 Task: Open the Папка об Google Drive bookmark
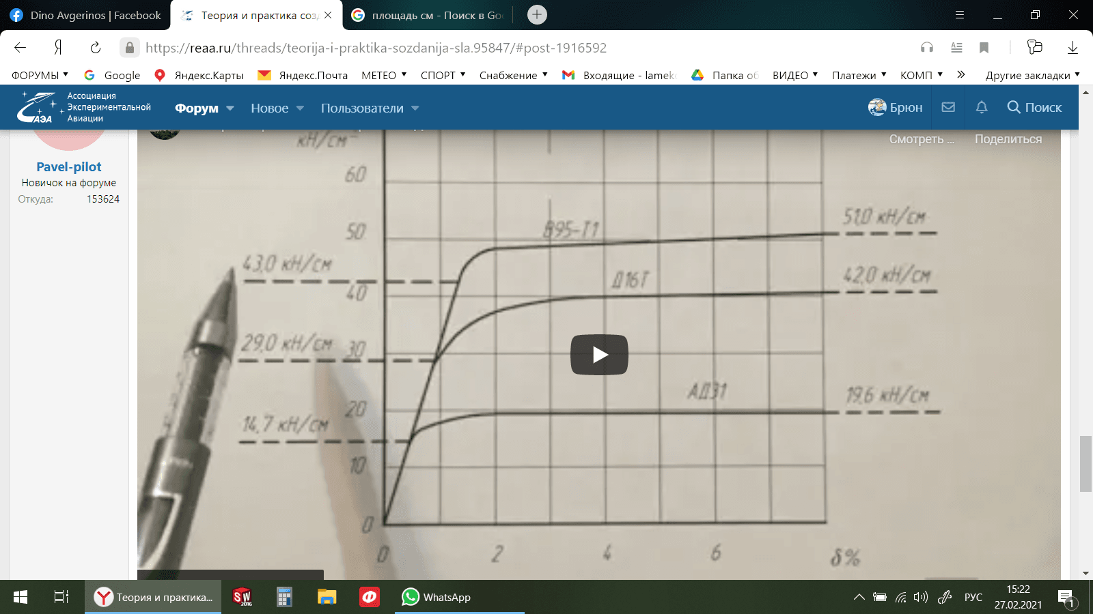725,75
